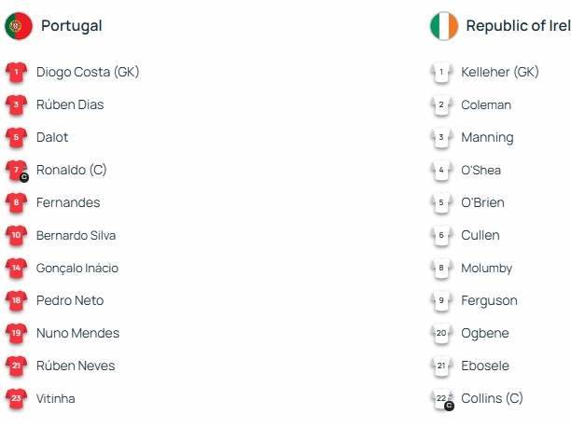This screenshot has height=428, width=571.
Task: Select player Rúben Dias
Action: click(70, 105)
